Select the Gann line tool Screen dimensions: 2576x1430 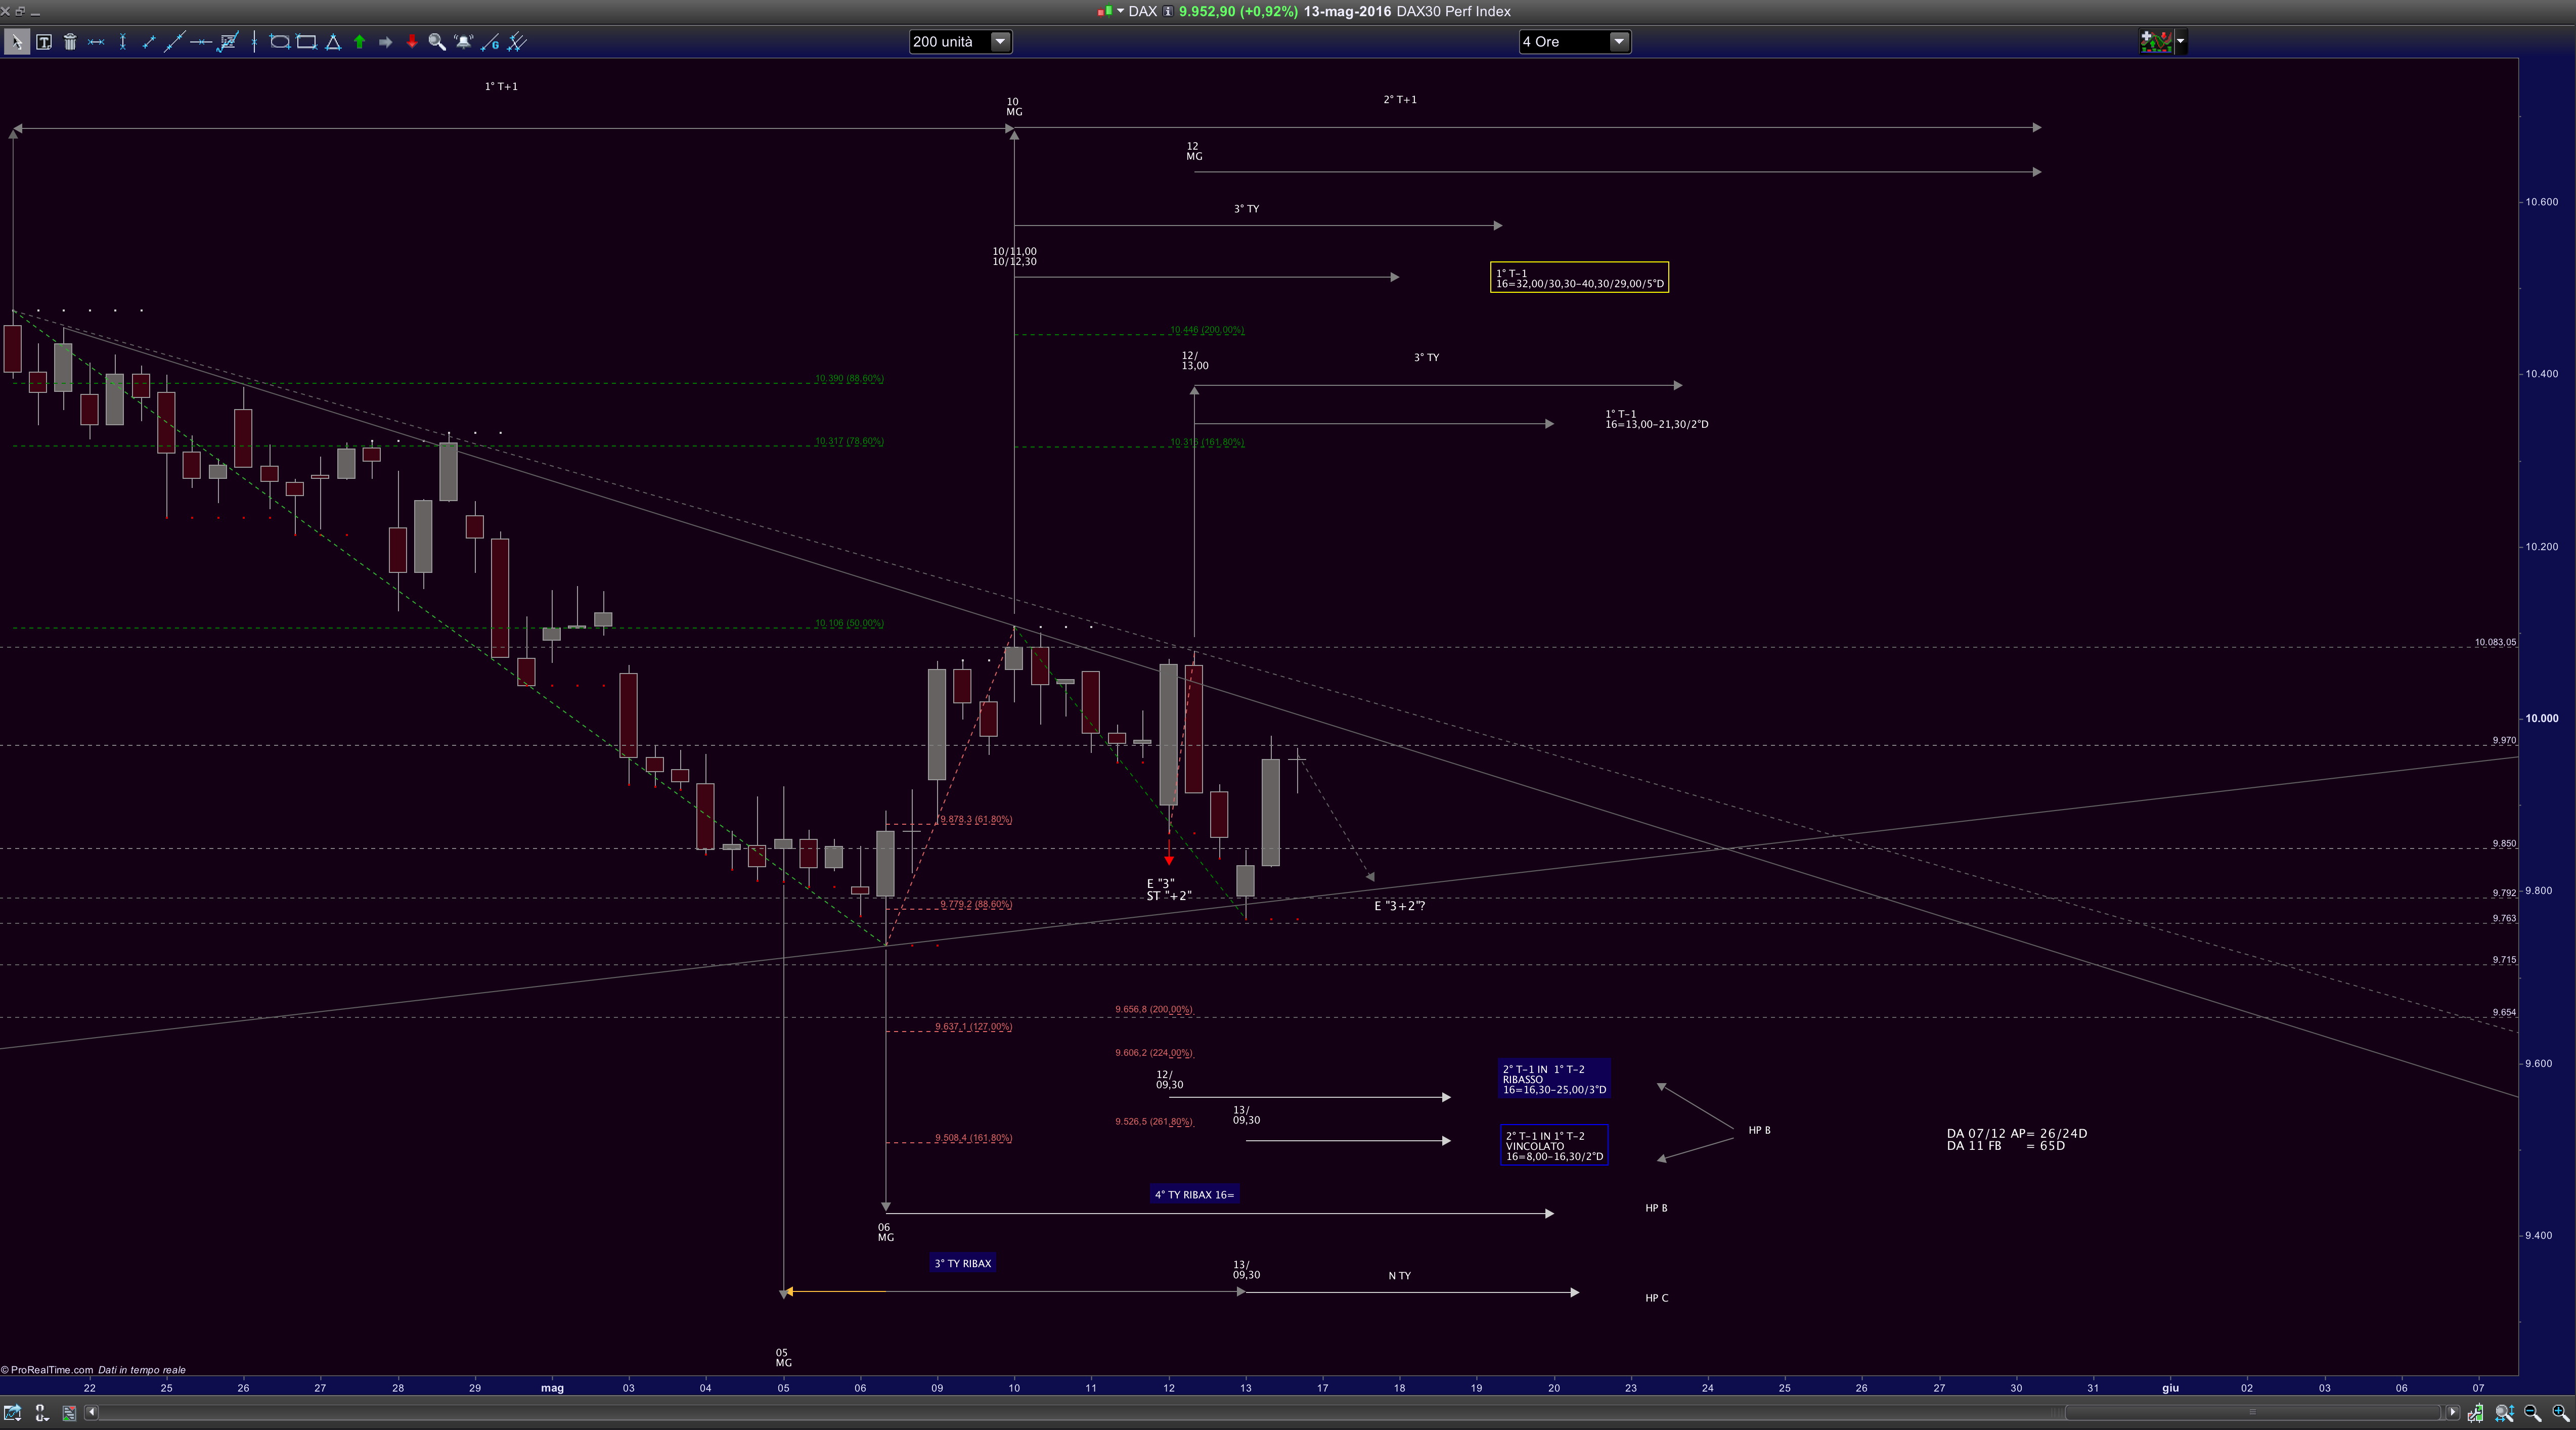tap(490, 42)
